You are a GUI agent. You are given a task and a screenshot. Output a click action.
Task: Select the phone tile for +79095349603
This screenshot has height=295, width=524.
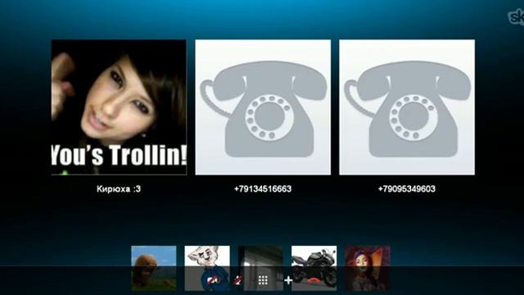coord(407,107)
